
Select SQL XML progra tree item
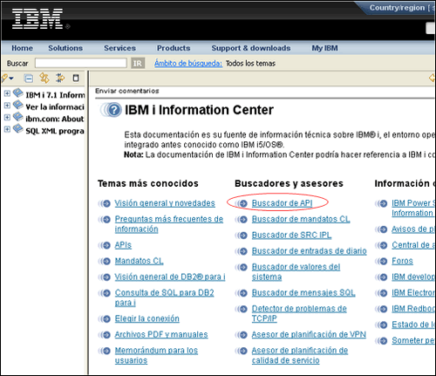point(55,131)
